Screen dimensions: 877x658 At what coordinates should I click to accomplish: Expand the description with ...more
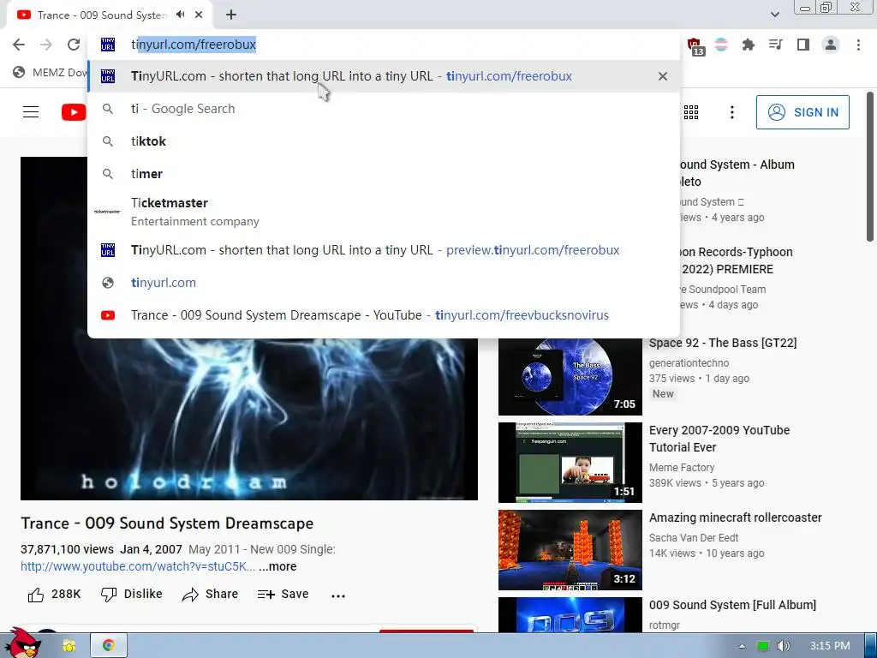pos(277,566)
